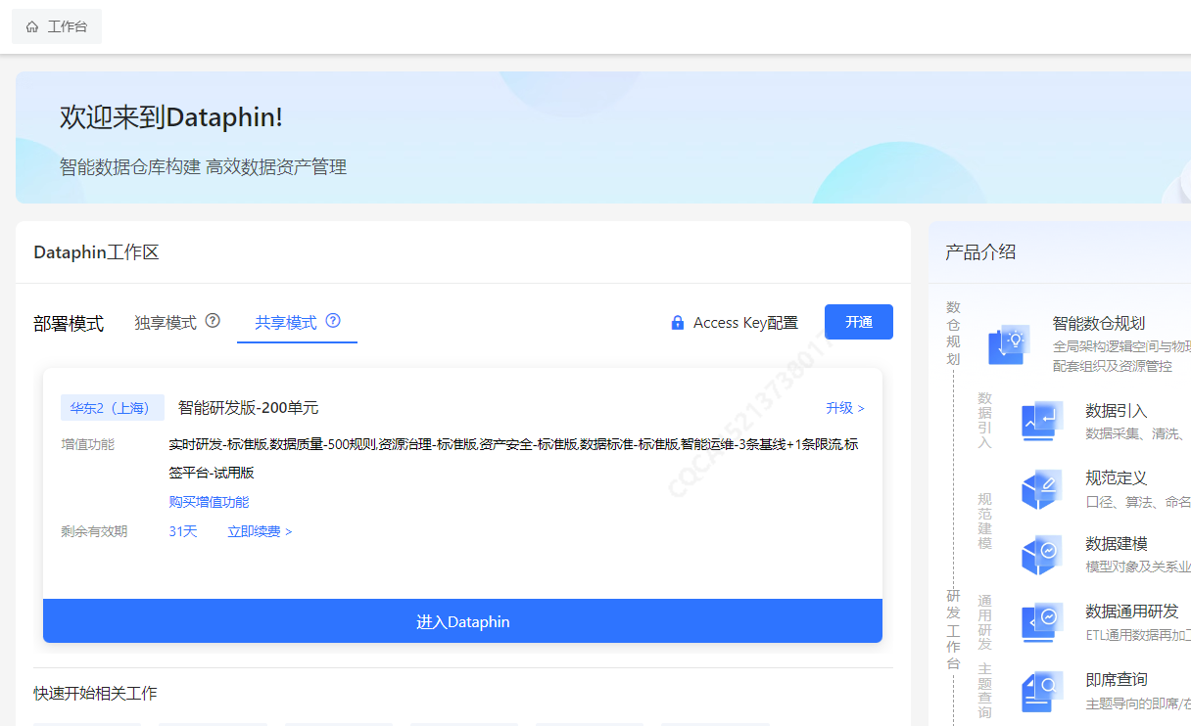Click the lock icon beside Access Key配置
Viewport: 1191px width, 726px height.
(x=678, y=323)
